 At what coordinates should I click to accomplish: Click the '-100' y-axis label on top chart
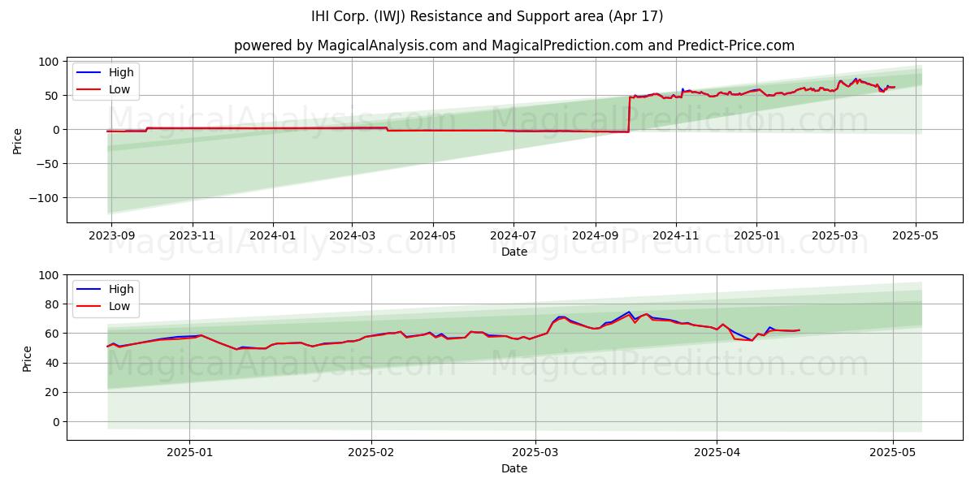click(x=45, y=198)
